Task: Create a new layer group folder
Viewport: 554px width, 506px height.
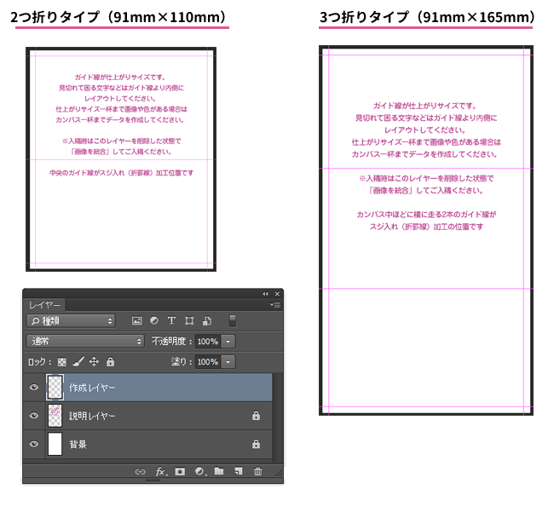Action: 219,471
